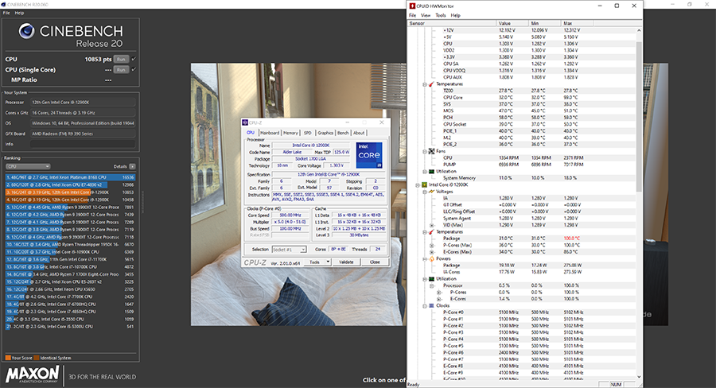Collapse the Fans tree node
This screenshot has width=716, height=388.
[425, 151]
